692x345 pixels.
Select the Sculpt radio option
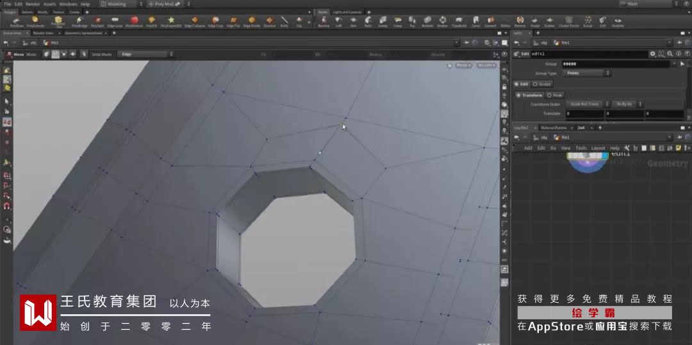pyautogui.click(x=542, y=84)
